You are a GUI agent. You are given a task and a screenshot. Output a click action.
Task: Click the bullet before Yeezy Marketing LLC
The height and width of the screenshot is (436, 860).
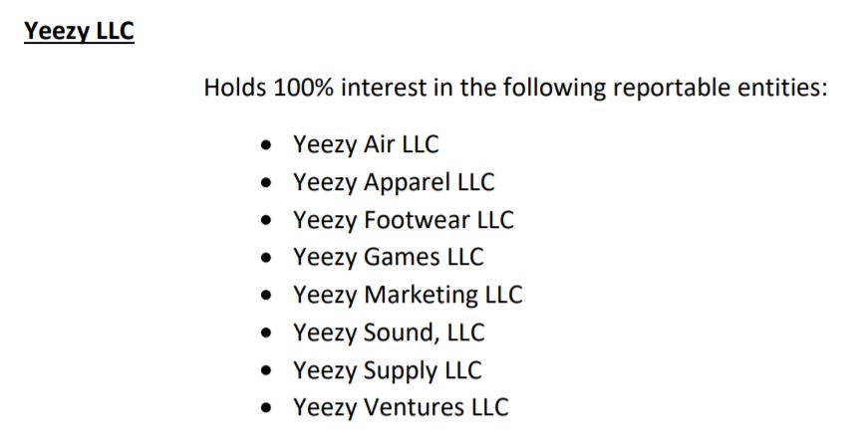pos(266,296)
